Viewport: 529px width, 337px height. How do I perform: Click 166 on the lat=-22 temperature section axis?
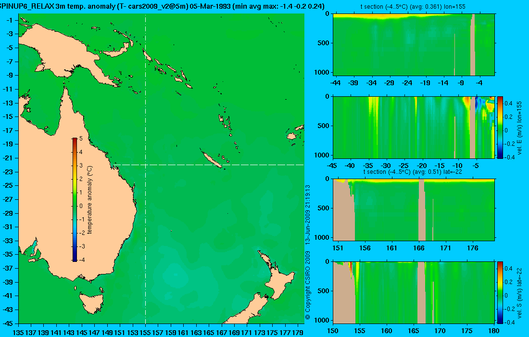pyautogui.click(x=419, y=248)
